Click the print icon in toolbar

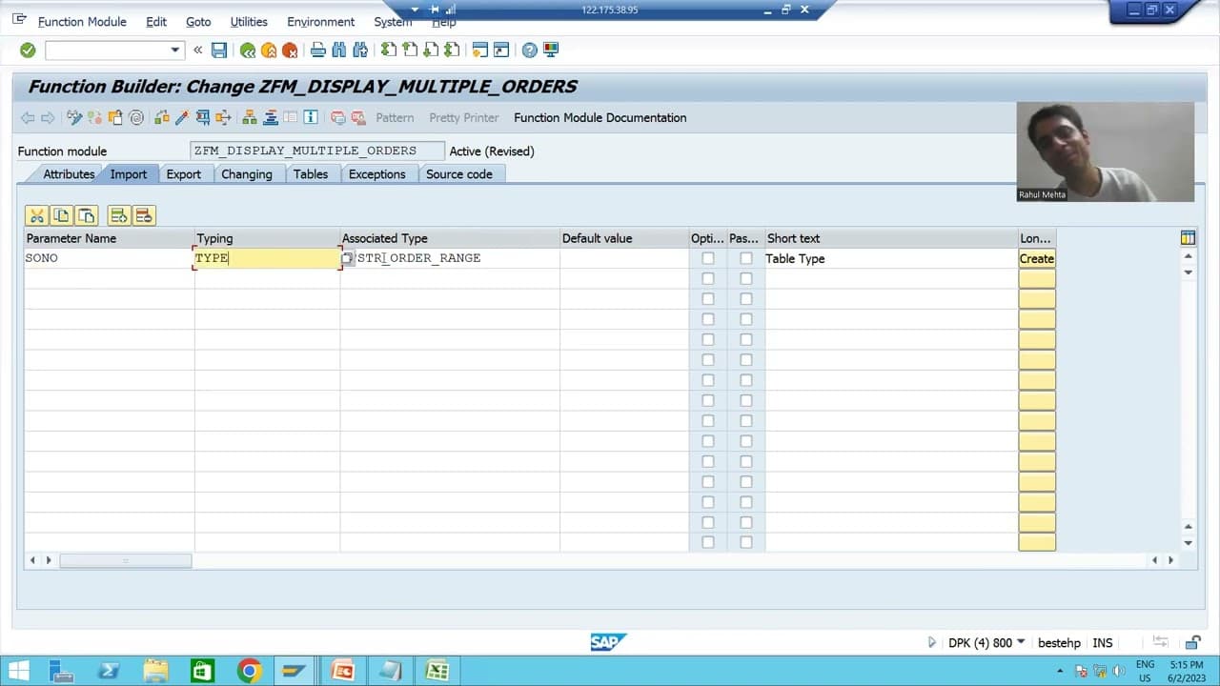click(x=318, y=50)
